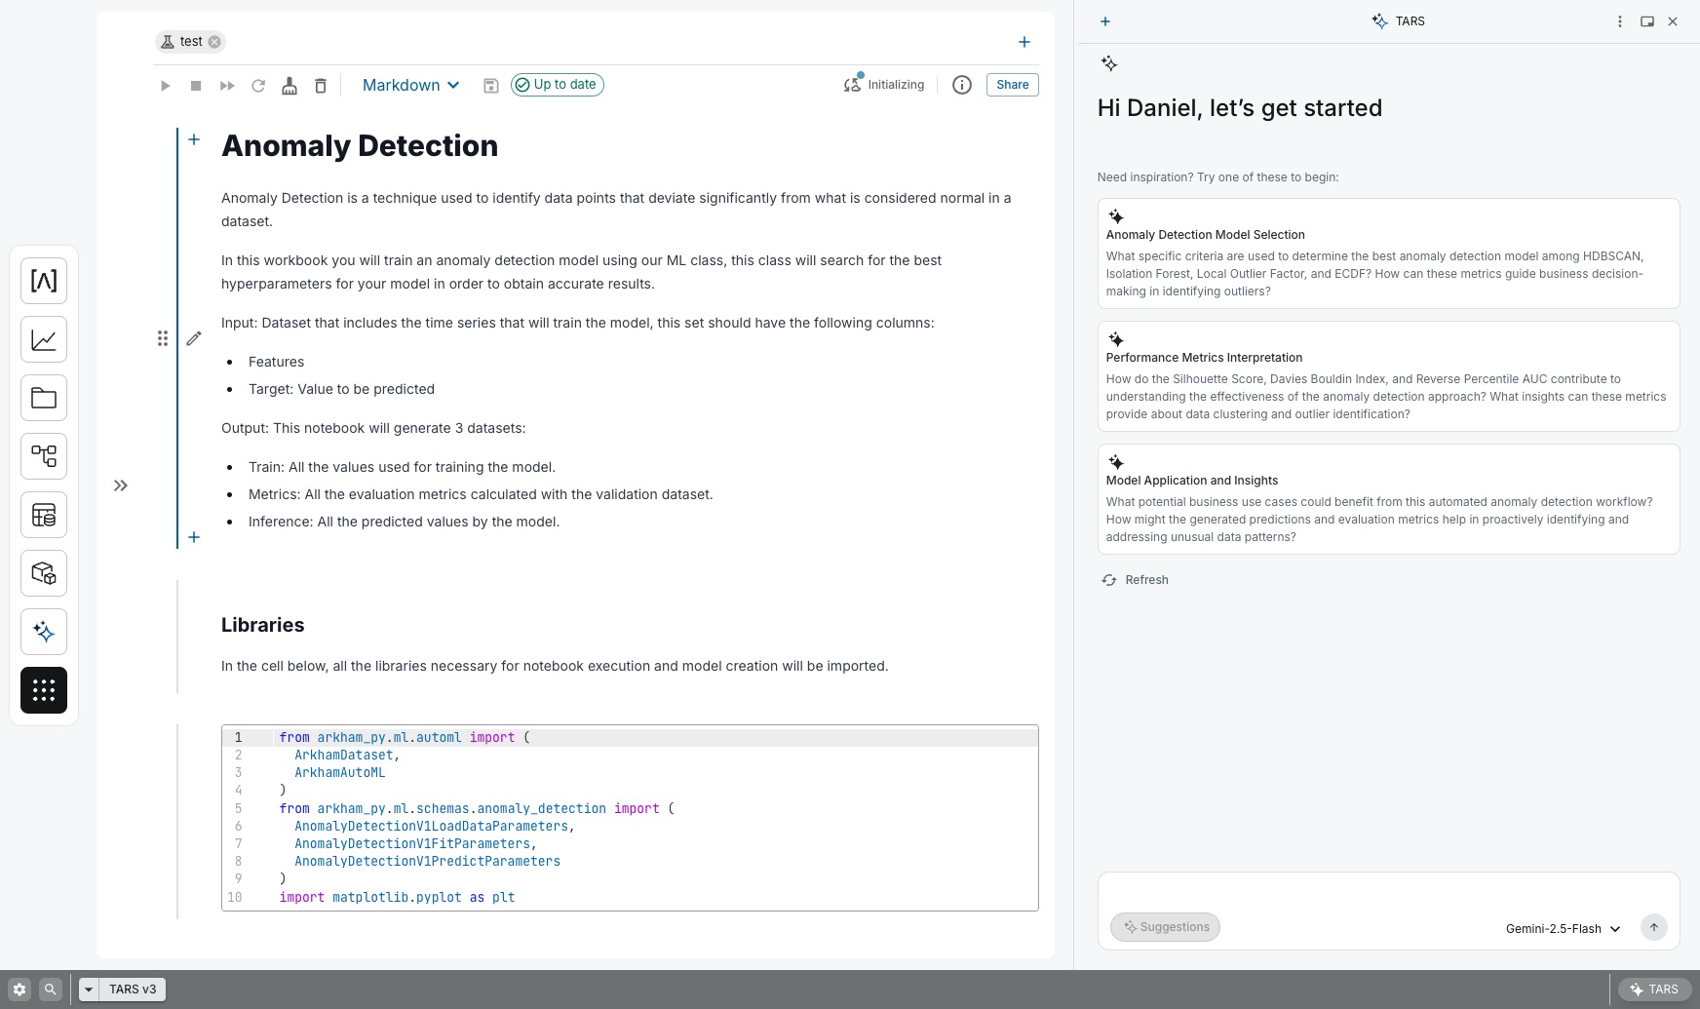Image resolution: width=1700 pixels, height=1009 pixels.
Task: Run all cells with fast-forward icon
Action: (x=227, y=86)
